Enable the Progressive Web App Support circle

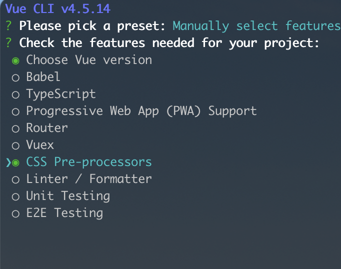[x=15, y=111]
